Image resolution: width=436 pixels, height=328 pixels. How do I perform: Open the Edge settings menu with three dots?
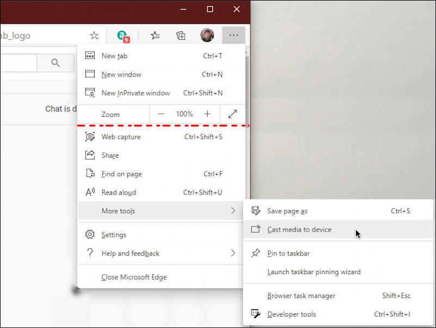point(234,35)
